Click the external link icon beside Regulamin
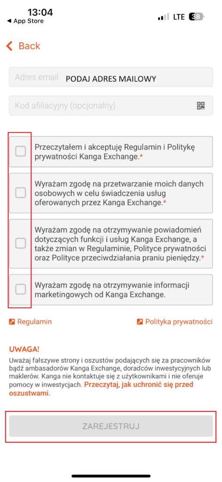Image resolution: width=222 pixels, height=482 pixels. point(12,322)
